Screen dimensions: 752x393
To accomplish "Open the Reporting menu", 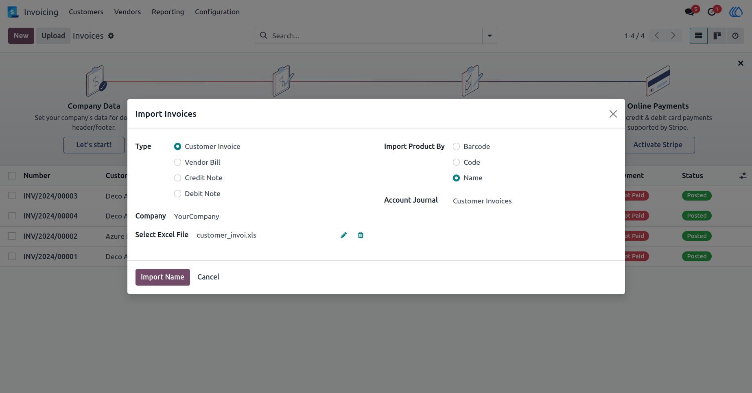I will click(168, 12).
